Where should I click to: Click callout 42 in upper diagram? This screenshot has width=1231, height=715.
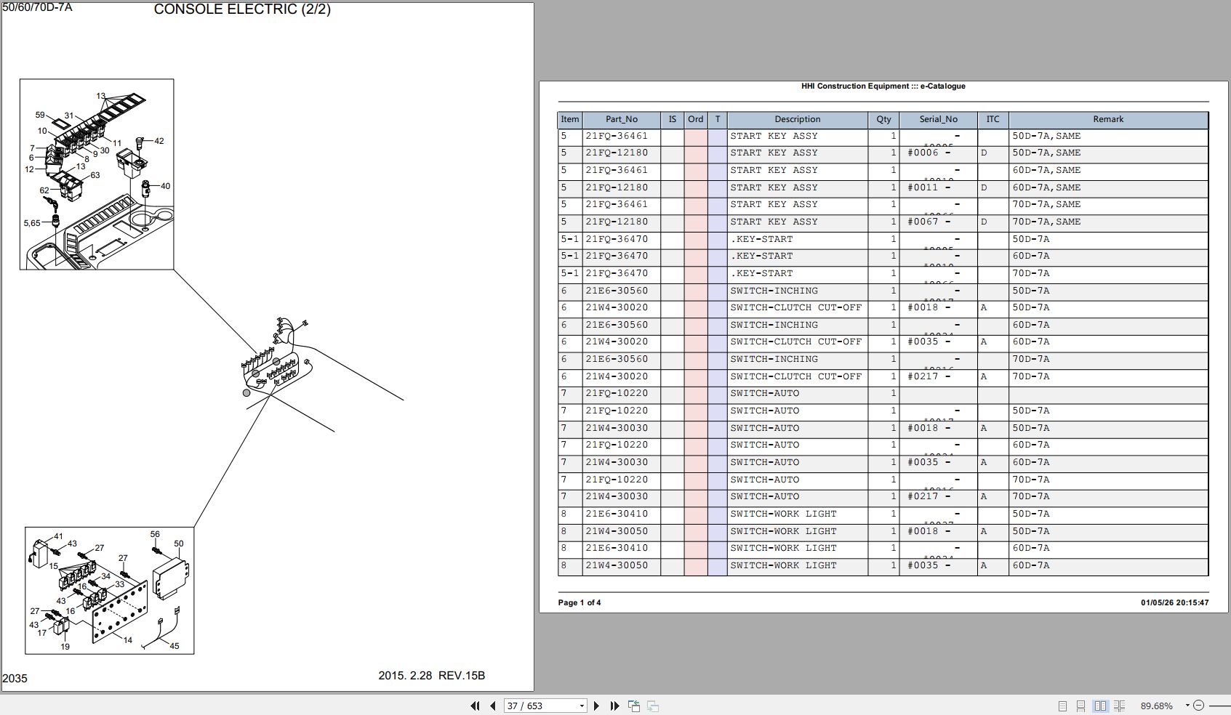tap(159, 141)
